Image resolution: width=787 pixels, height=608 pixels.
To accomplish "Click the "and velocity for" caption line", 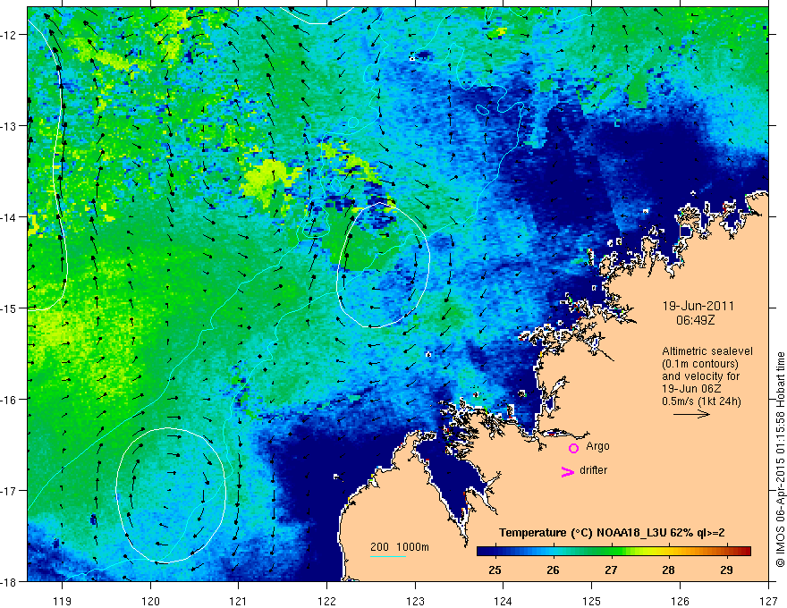I will [700, 376].
